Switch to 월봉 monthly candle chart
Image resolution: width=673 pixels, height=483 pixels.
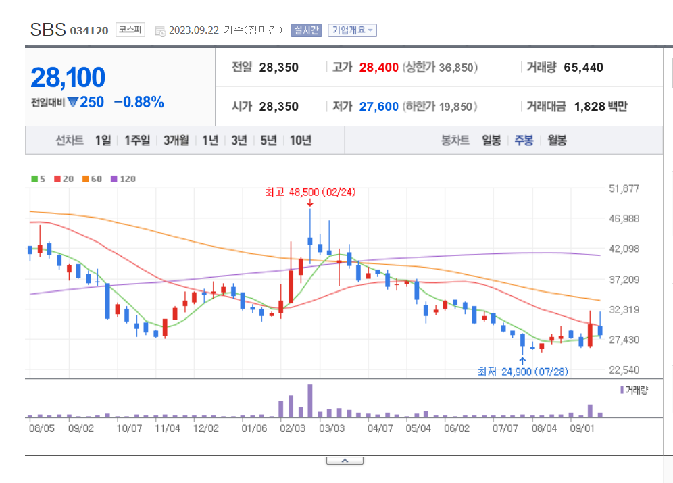pos(557,141)
